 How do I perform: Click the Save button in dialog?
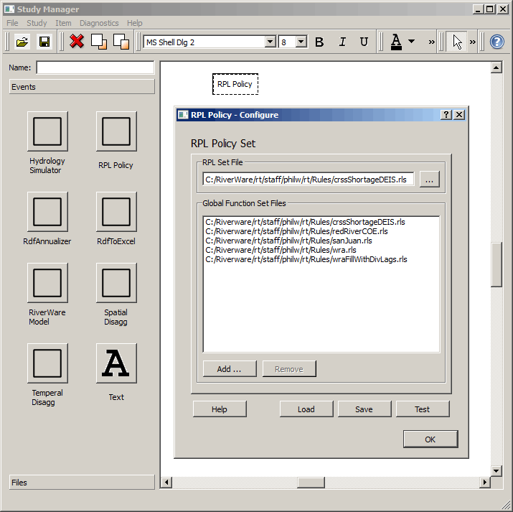tap(364, 409)
